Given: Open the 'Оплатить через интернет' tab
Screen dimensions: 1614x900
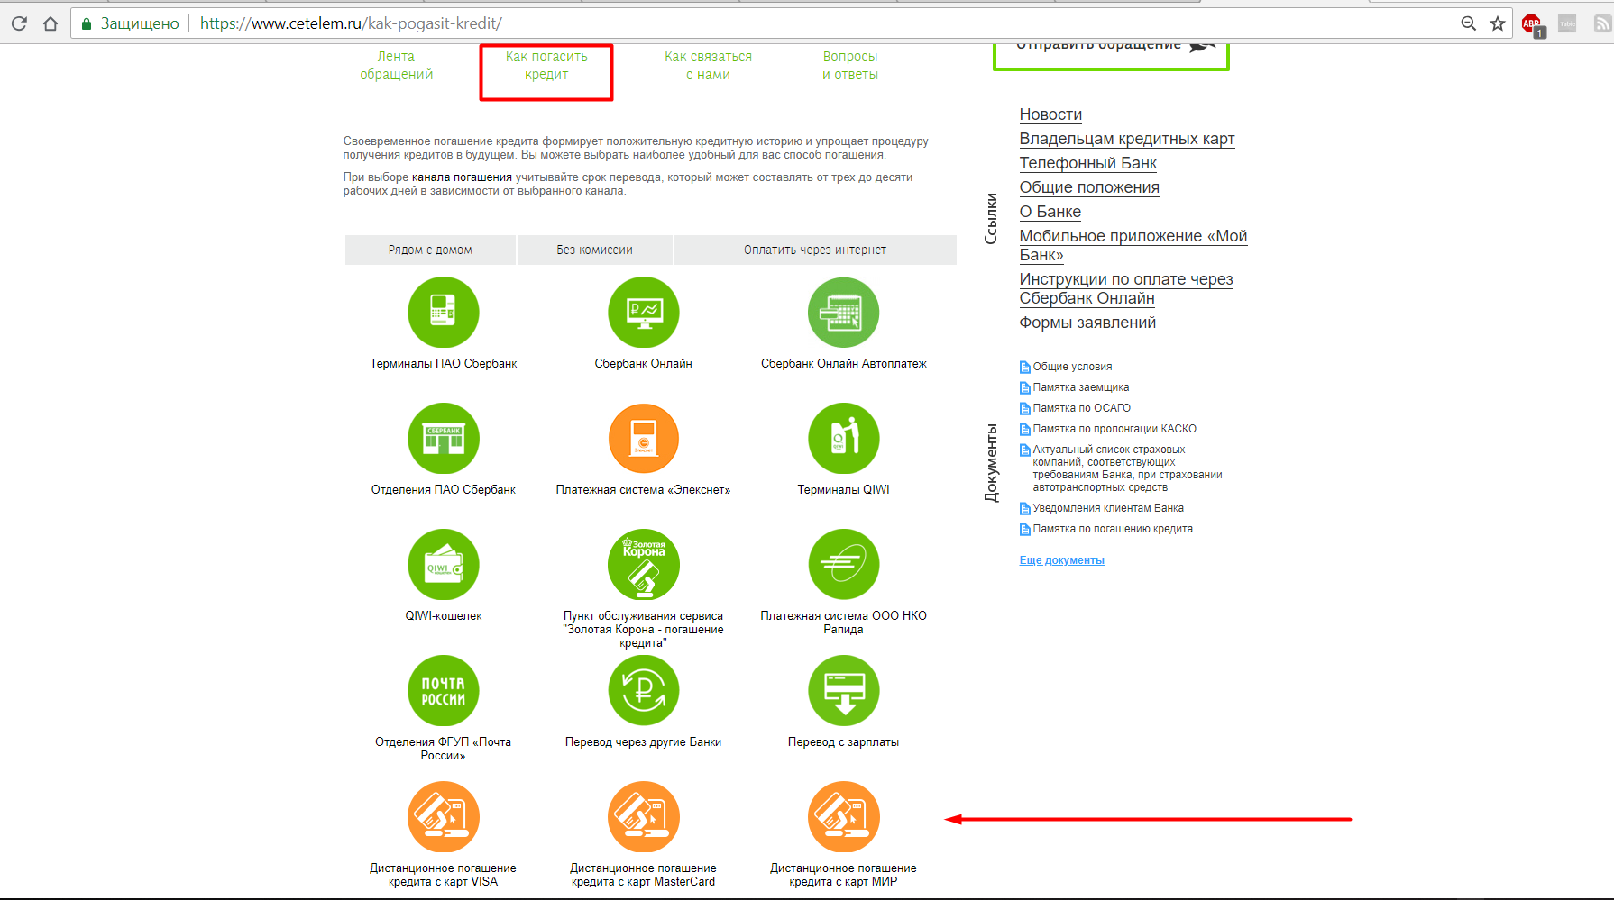Looking at the screenshot, I should (x=814, y=250).
